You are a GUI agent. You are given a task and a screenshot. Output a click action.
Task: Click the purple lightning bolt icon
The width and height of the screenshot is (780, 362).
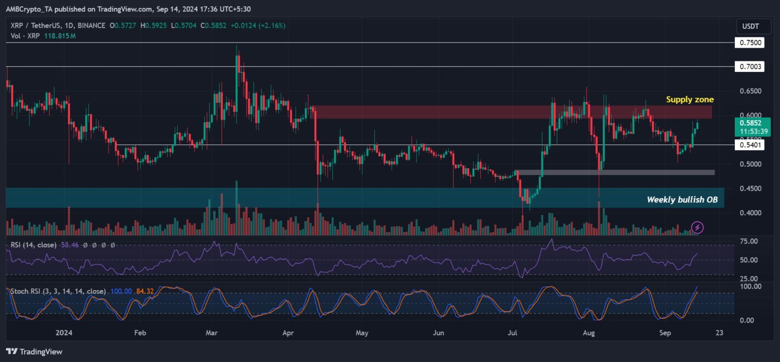[698, 227]
